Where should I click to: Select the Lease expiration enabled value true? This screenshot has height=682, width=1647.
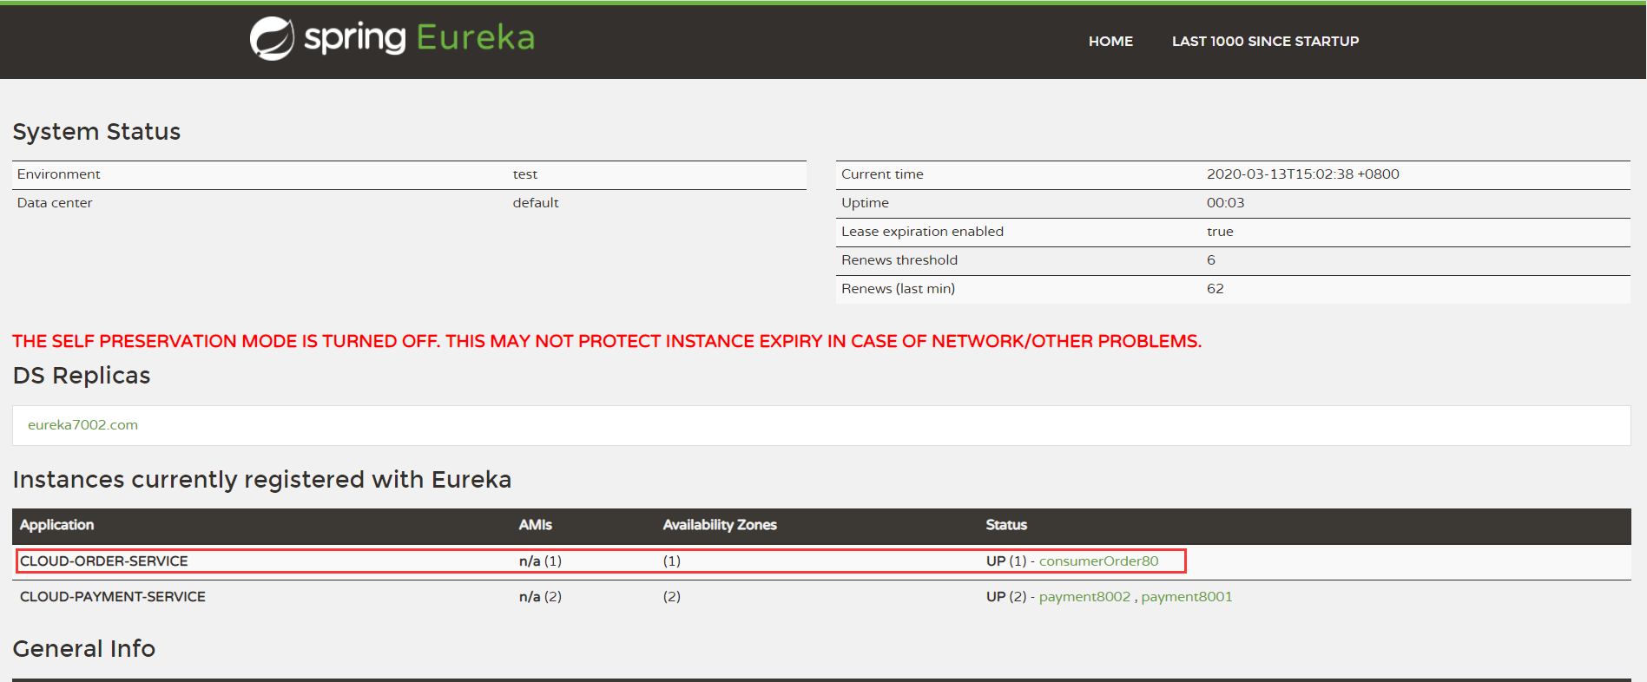[1220, 232]
